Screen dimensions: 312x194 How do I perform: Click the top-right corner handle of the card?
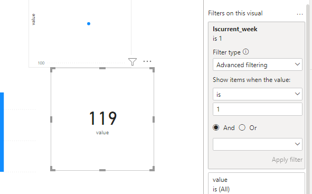pos(152,70)
